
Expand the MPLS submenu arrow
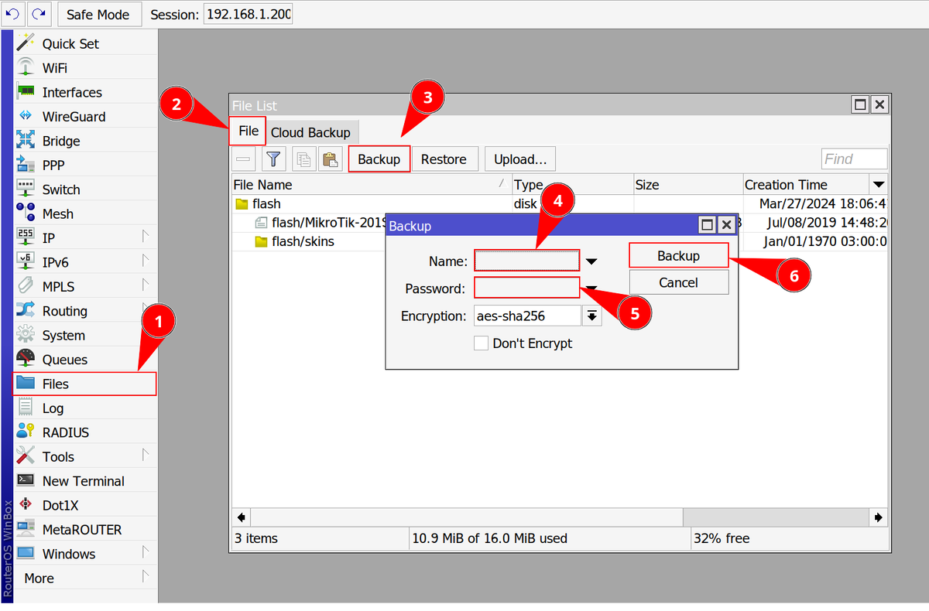tap(145, 285)
